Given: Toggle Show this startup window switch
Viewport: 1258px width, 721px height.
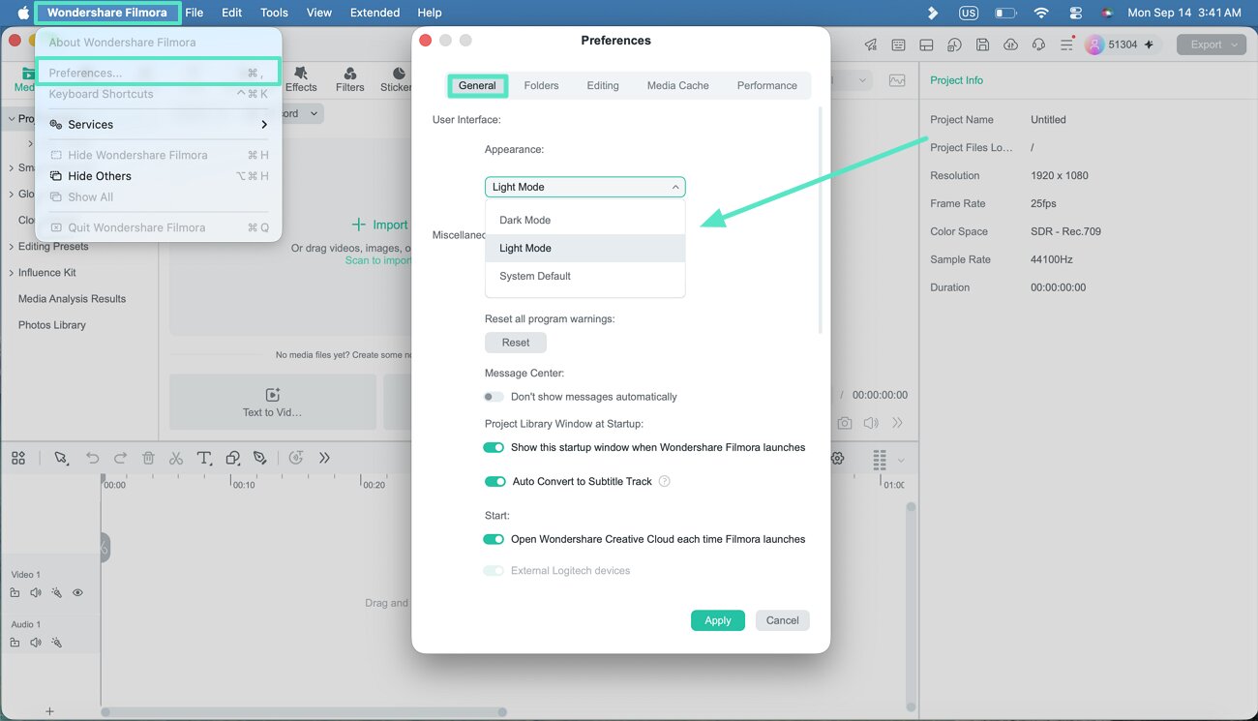Looking at the screenshot, I should pos(494,447).
